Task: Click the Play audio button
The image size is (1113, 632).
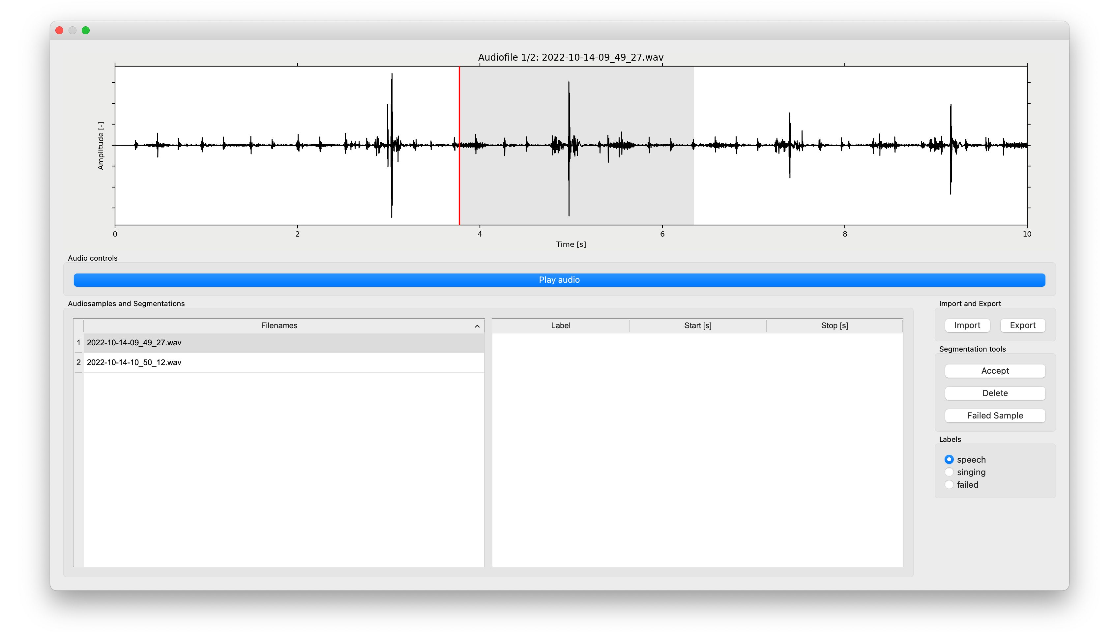Action: (x=559, y=280)
